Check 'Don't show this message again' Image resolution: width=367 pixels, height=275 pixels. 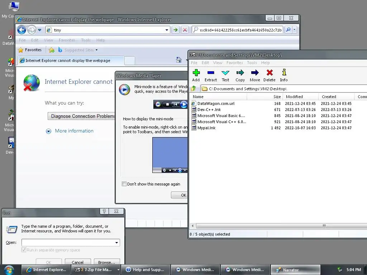(124, 184)
